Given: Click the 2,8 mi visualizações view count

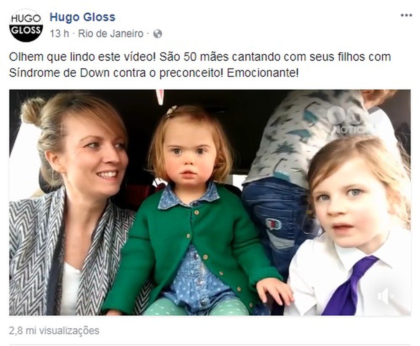Looking at the screenshot, I should (54, 330).
